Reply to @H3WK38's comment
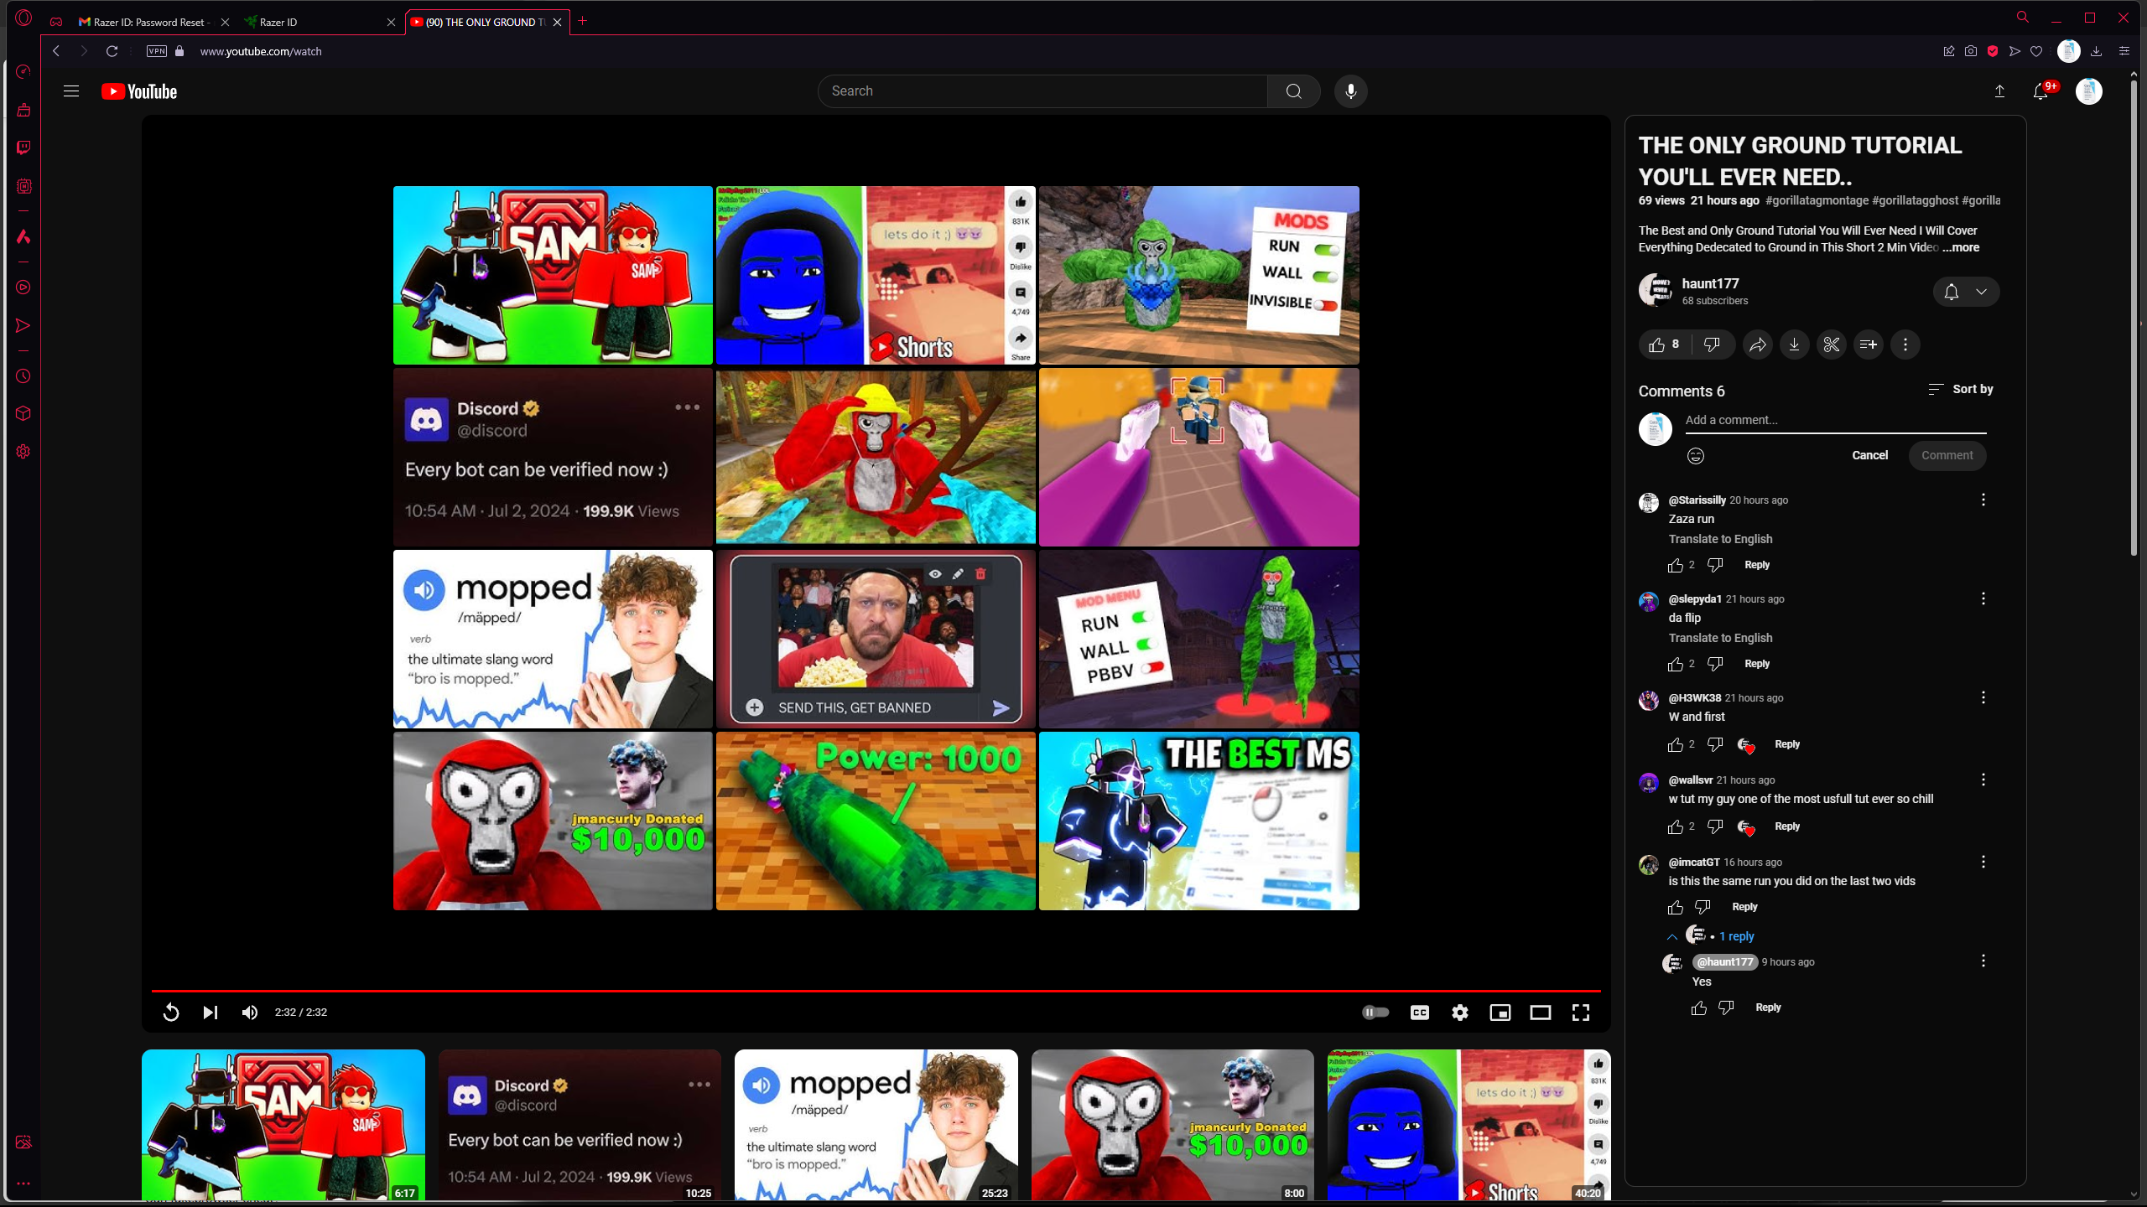 (1786, 744)
